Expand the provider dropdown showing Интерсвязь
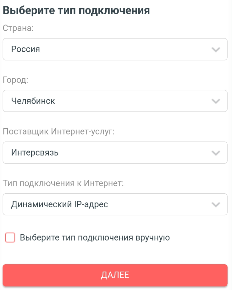Screen dimensions: 232x290 [115, 152]
